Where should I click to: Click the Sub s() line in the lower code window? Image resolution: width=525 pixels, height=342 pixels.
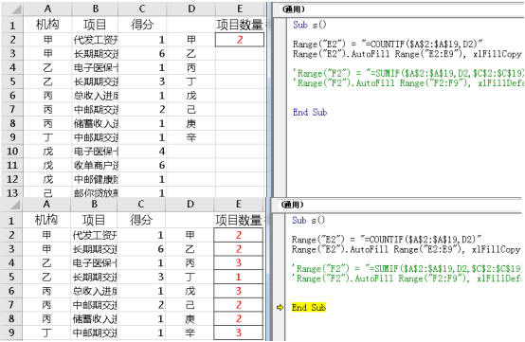(308, 220)
